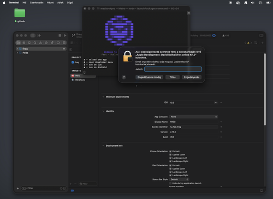Viewport: 273px width, 199px height.
Task: Stop the running build in Xcode
Action: pos(60,35)
